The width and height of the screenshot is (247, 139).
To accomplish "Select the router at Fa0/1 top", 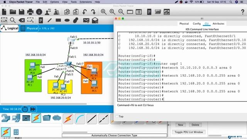I will point(71,39).
